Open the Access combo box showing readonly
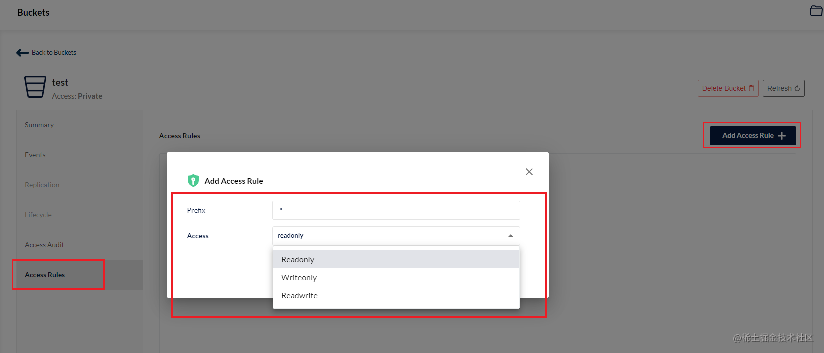This screenshot has width=824, height=353. [396, 236]
